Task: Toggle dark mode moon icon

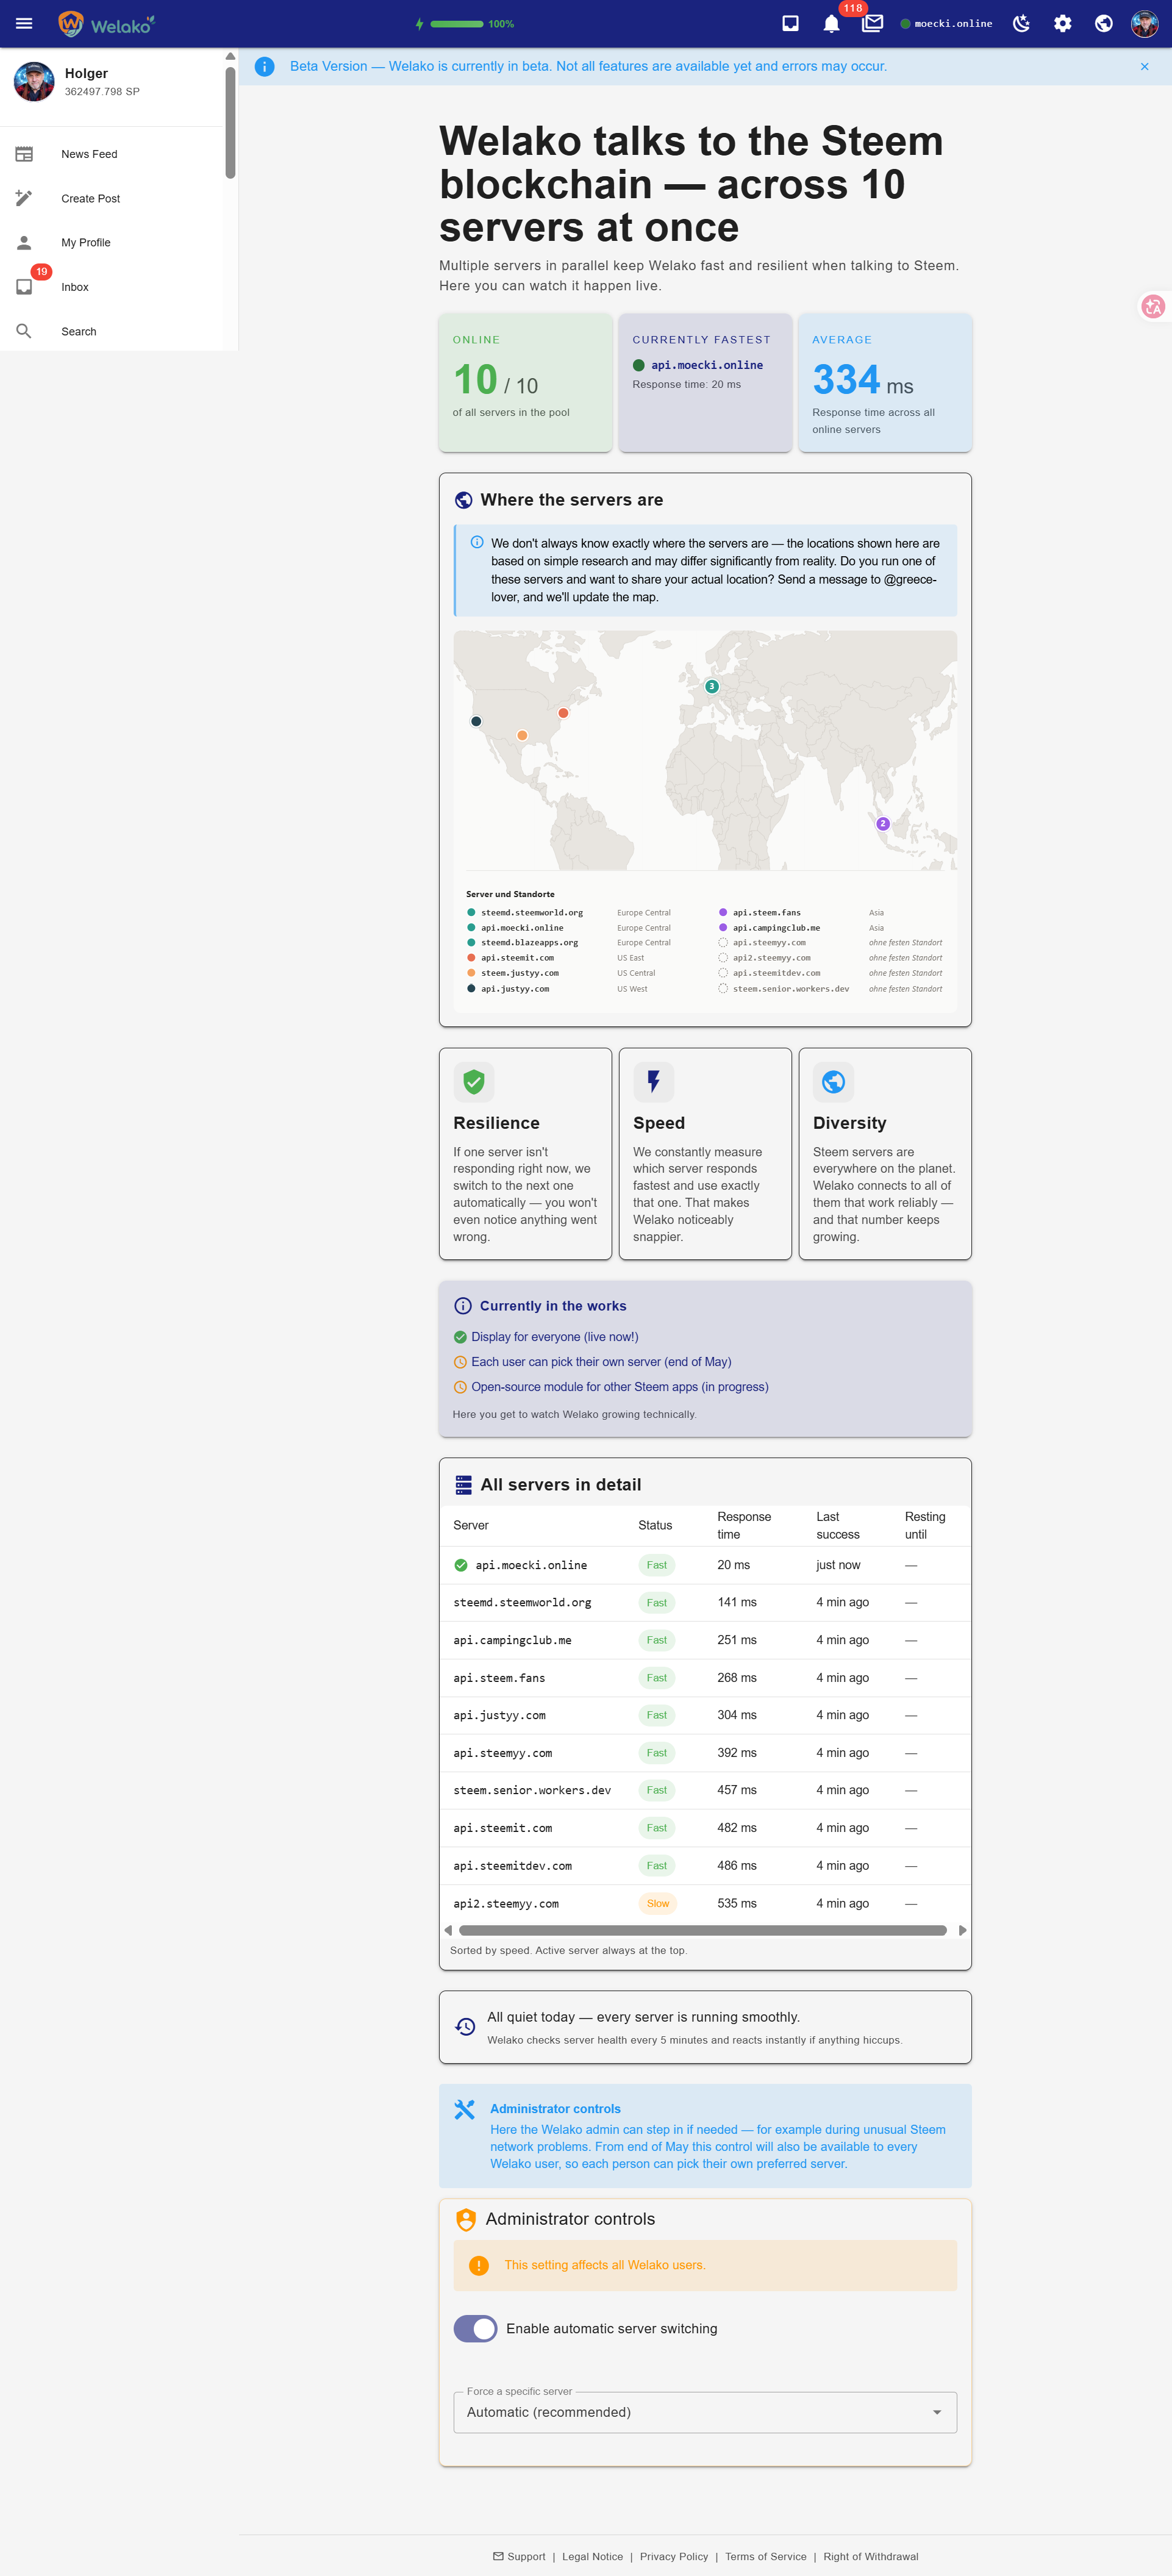Action: tap(1021, 23)
